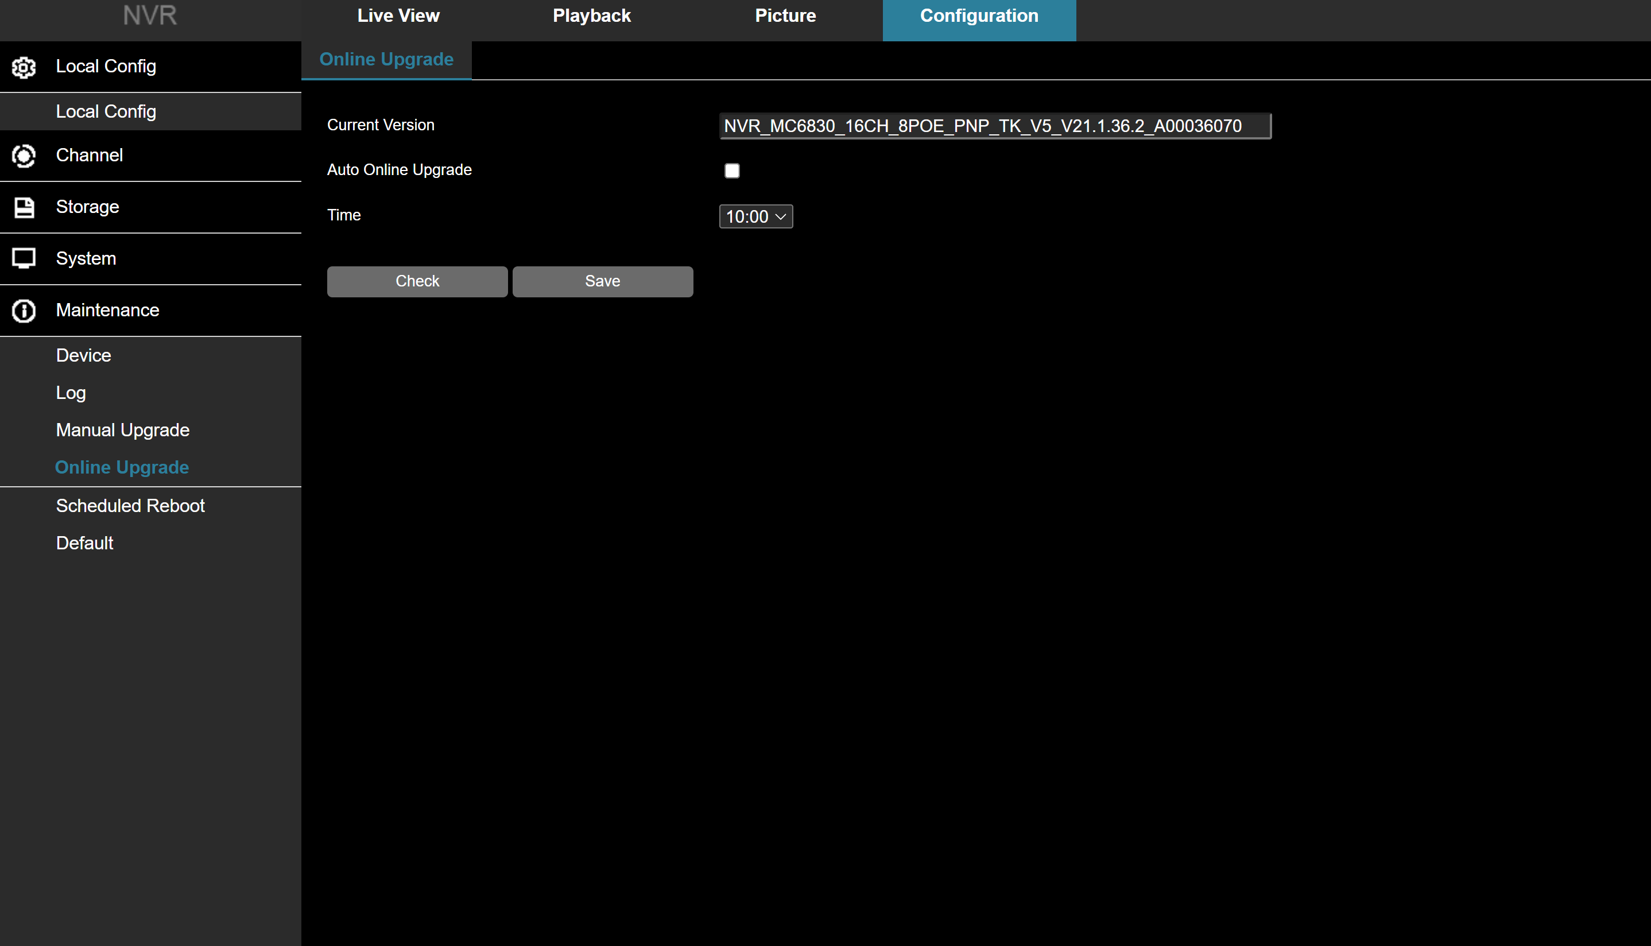Click the Local Config gear icon
The image size is (1651, 946).
(x=24, y=67)
